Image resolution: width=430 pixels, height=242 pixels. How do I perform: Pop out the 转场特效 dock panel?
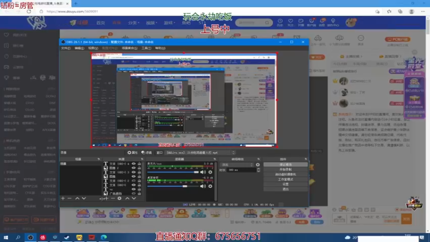(259, 159)
